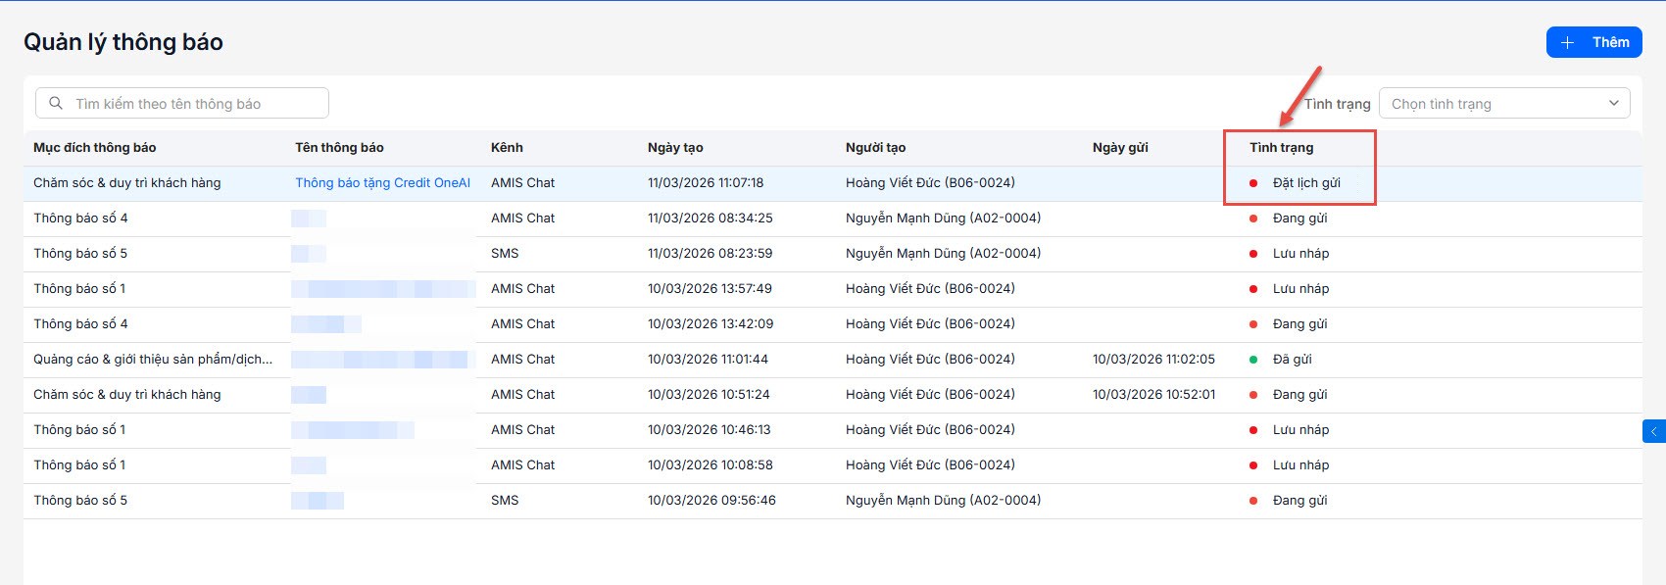
Task: Click the Mục đích thông báo column header
Action: point(95,148)
